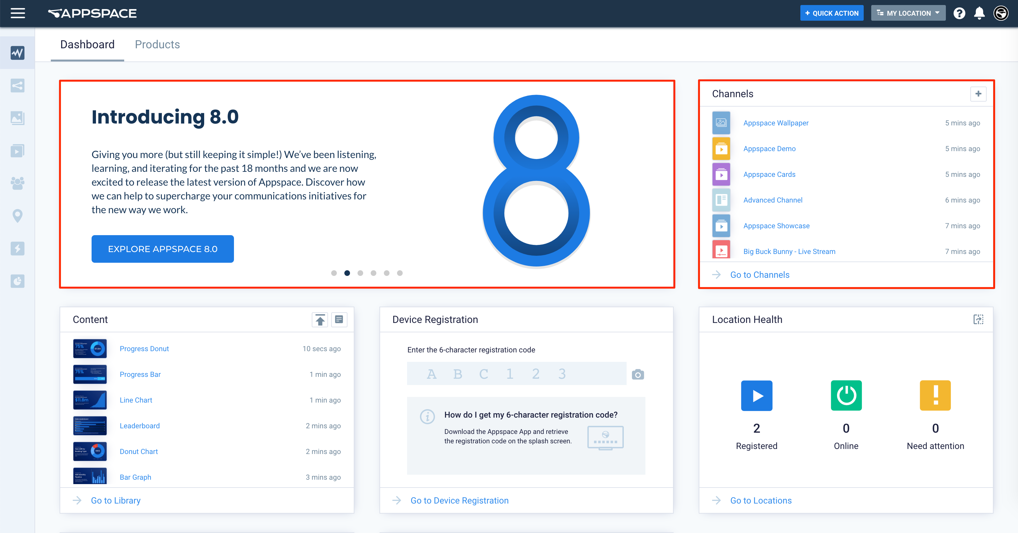Open the lightning bolt sidebar icon
Screen dimensions: 1018x533
(17, 249)
